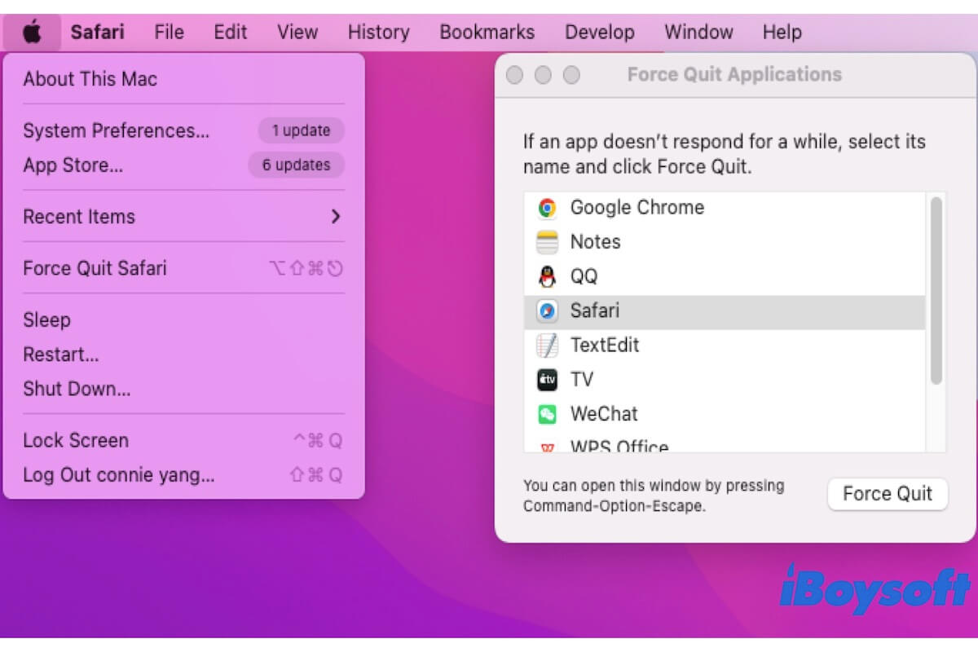Click the 6 updates badge

(x=296, y=165)
